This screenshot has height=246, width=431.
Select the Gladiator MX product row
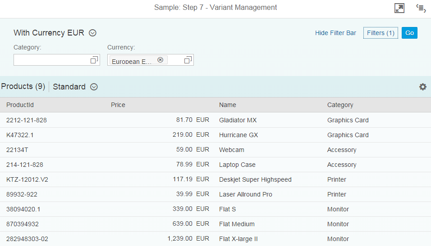(238, 120)
